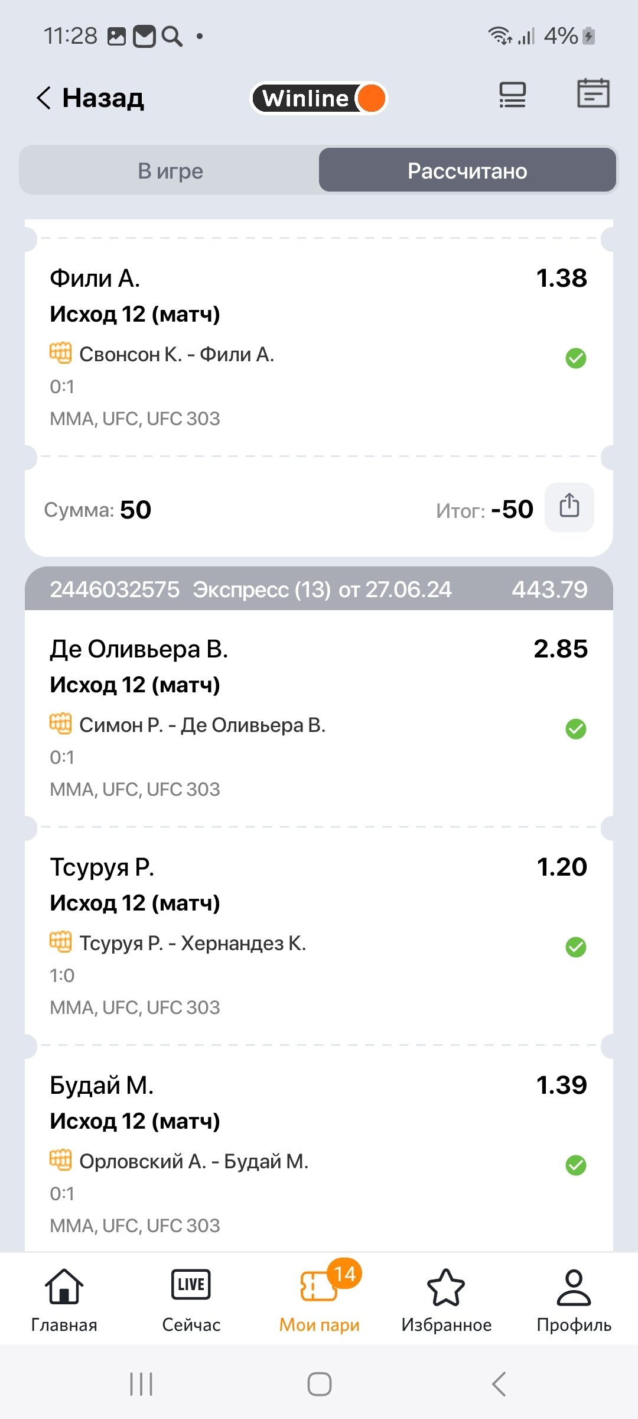Tap the Winline logo
The height and width of the screenshot is (1419, 638).
tap(319, 98)
